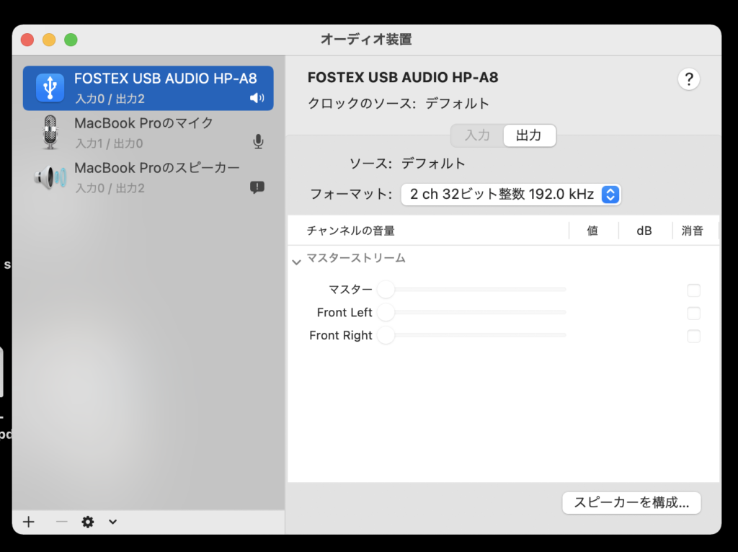Click the microphone input indicator icon
This screenshot has width=738, height=552.
click(x=258, y=142)
